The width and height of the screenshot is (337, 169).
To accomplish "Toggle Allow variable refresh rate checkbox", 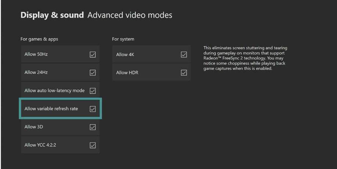I will point(93,109).
